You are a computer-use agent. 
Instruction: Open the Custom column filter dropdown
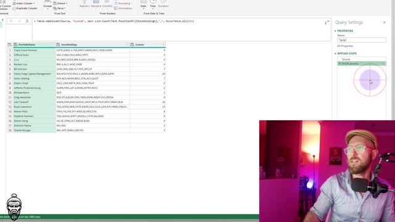(163, 44)
